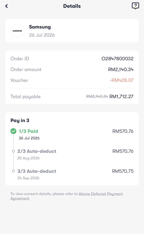The height and width of the screenshot is (234, 144).
Task: Tap the 25 Aug 2026 due date
Action: pyautogui.click(x=28, y=158)
